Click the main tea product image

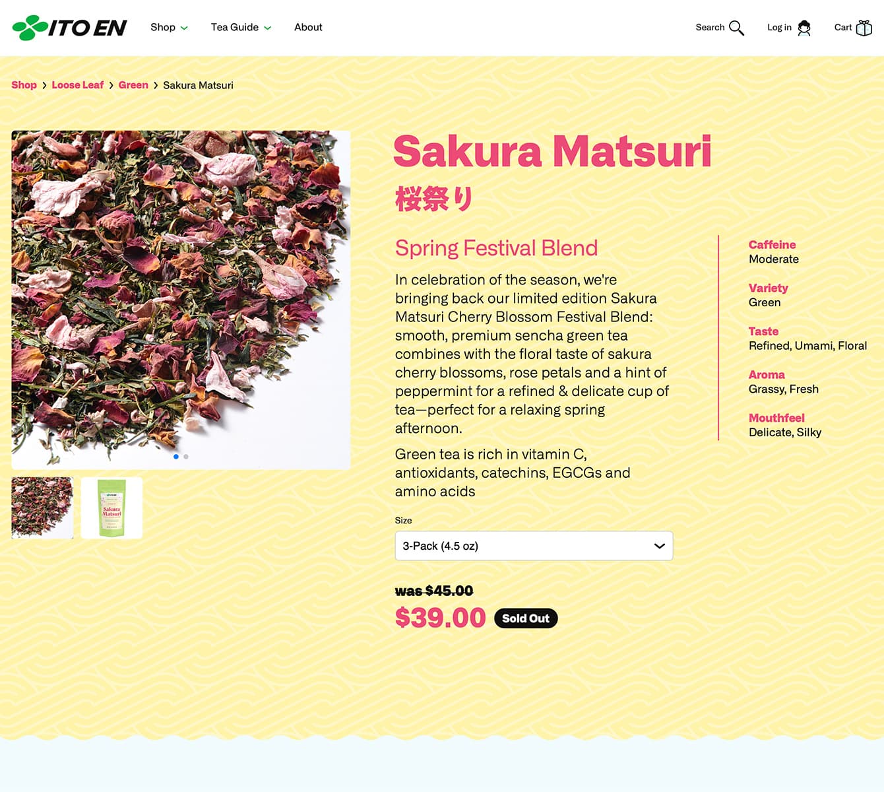181,300
